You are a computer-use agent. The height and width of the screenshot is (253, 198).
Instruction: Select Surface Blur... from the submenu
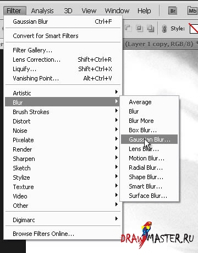149,196
